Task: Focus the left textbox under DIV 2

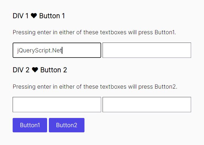Action: coord(57,104)
